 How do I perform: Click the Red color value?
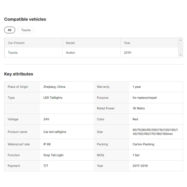[x=135, y=119]
